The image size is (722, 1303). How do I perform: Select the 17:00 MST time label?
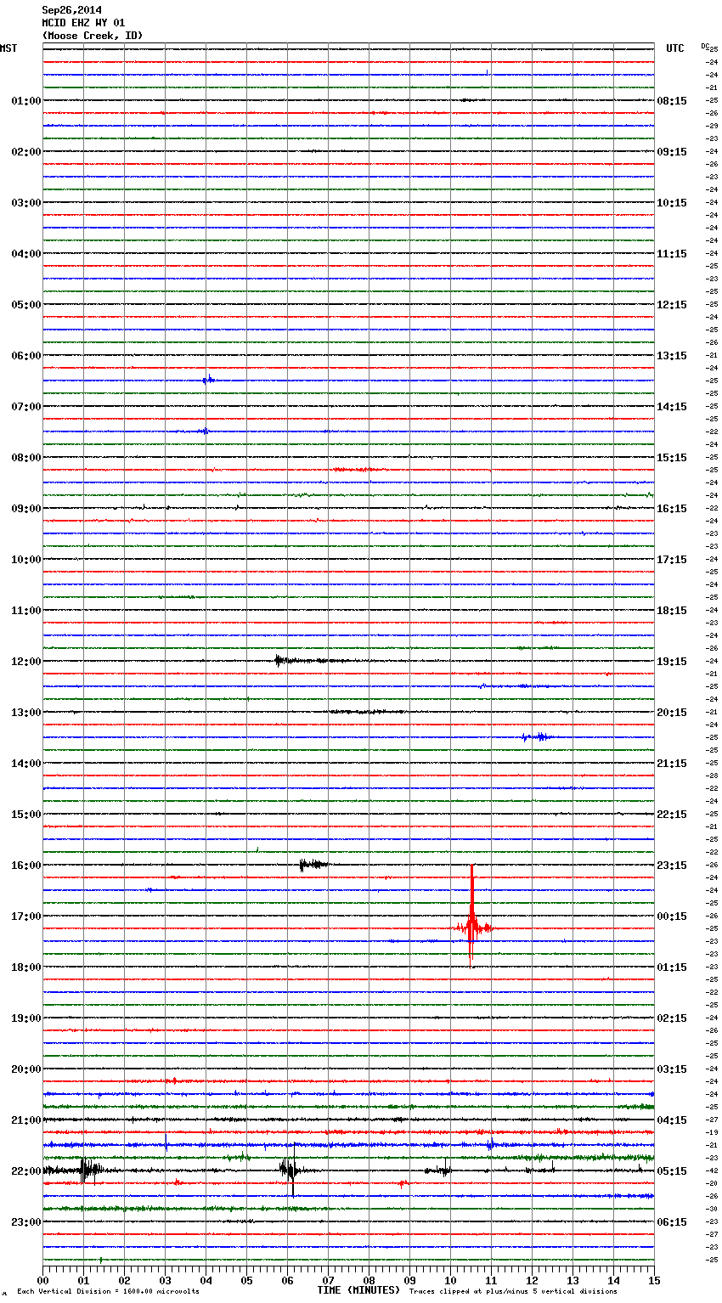pos(26,917)
